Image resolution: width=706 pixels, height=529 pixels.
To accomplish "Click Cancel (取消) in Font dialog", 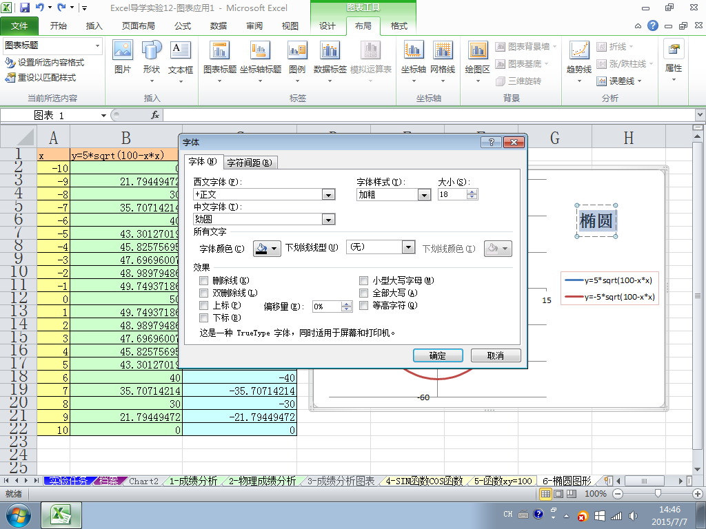I will [496, 355].
